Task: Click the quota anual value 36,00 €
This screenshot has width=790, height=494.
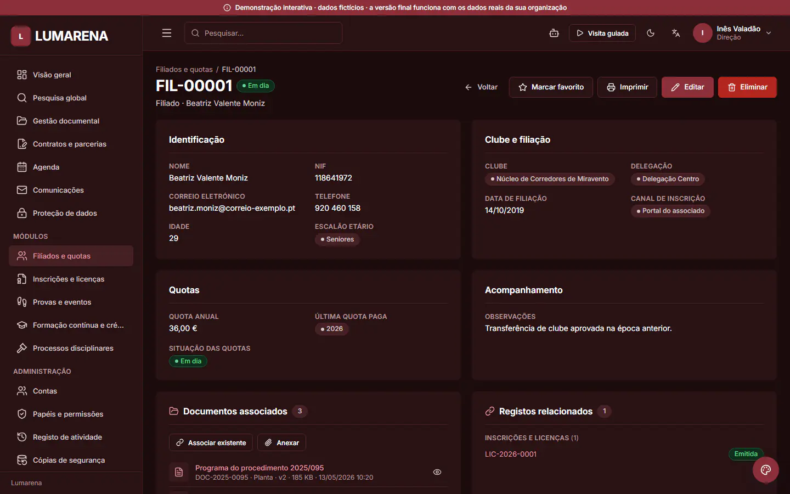Action: pyautogui.click(x=183, y=328)
